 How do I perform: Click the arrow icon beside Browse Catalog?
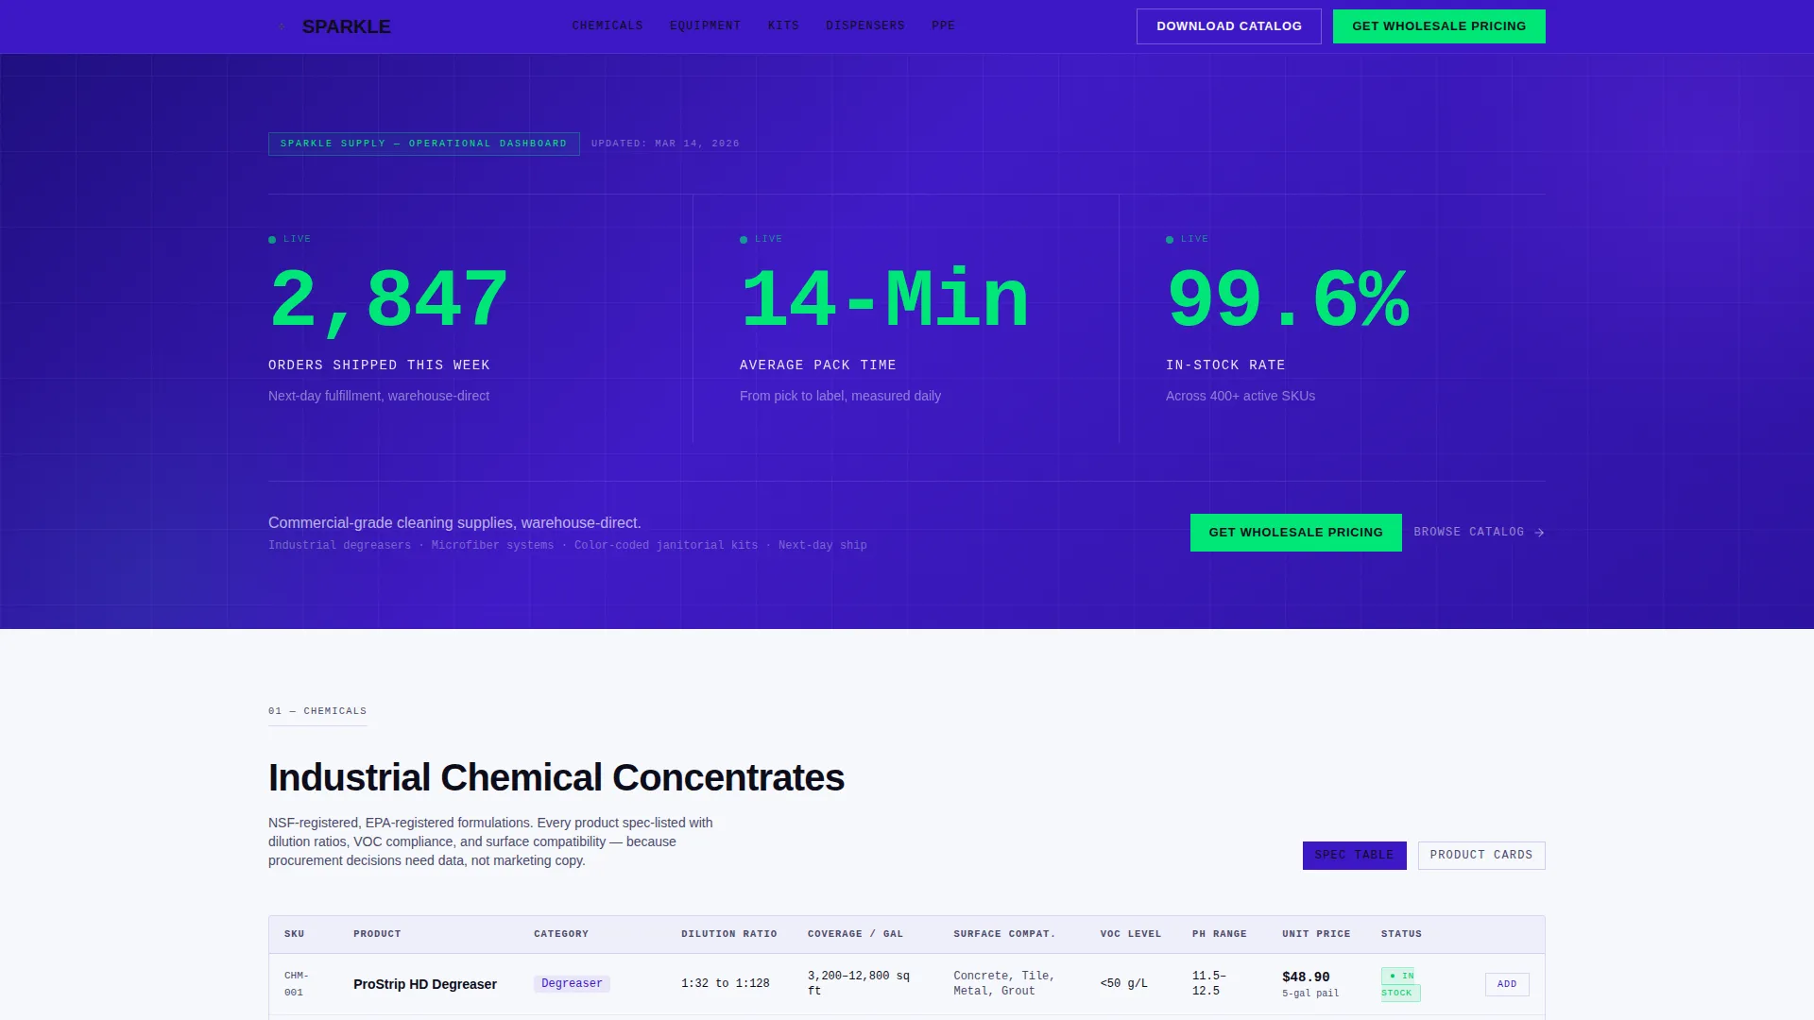(1540, 533)
